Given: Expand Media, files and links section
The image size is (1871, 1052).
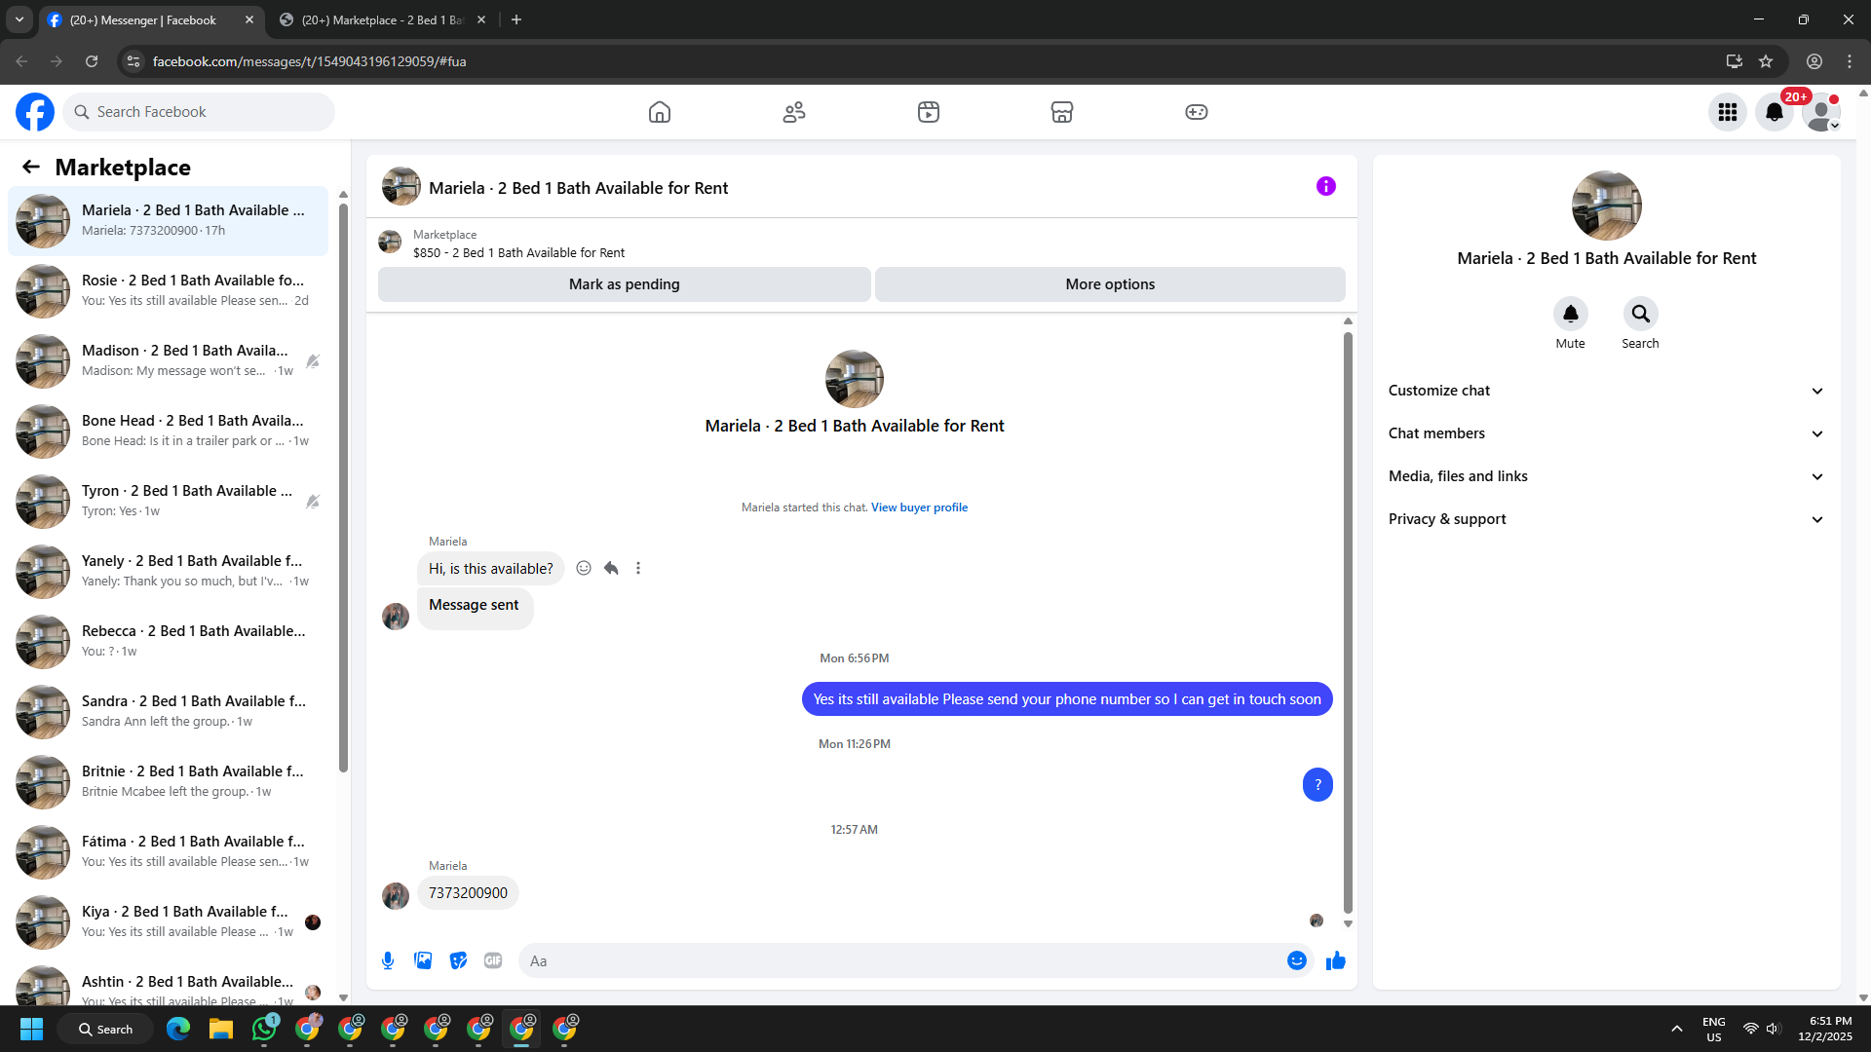Looking at the screenshot, I should pos(1606,476).
